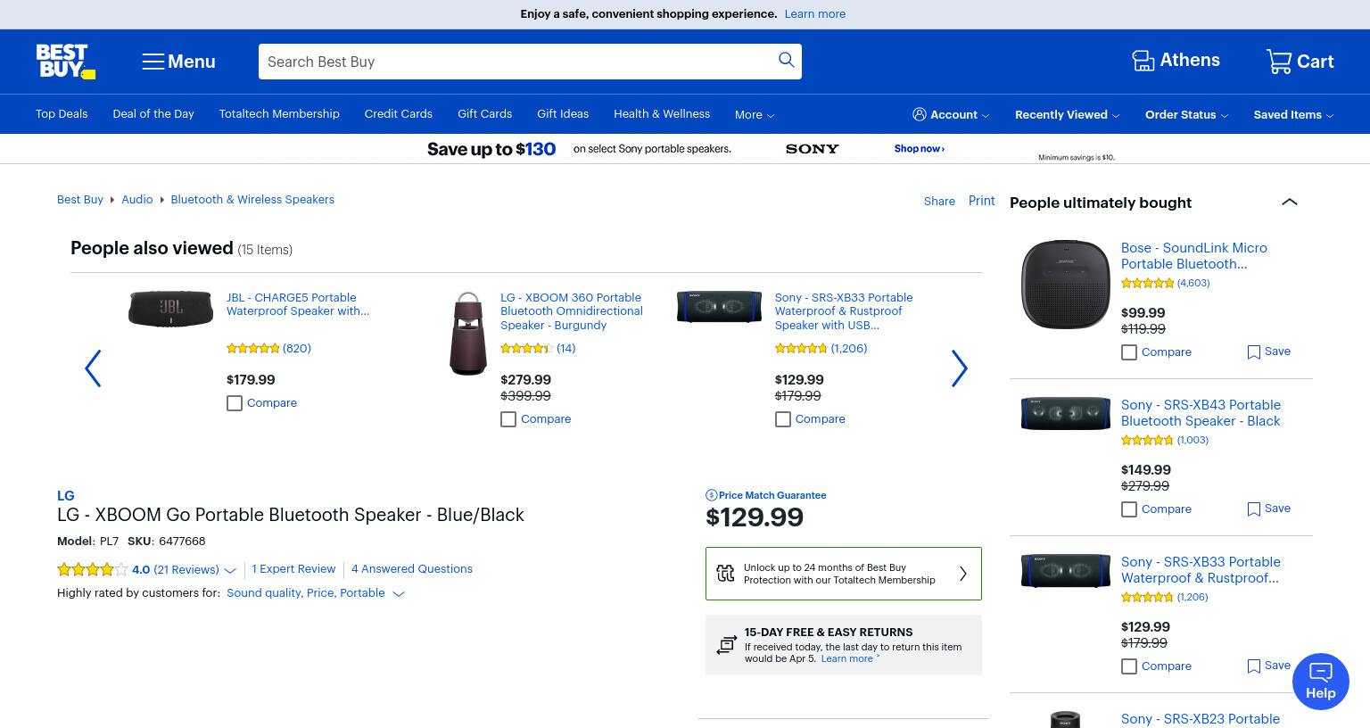
Task: Open the Help chat bubble
Action: pos(1320,682)
